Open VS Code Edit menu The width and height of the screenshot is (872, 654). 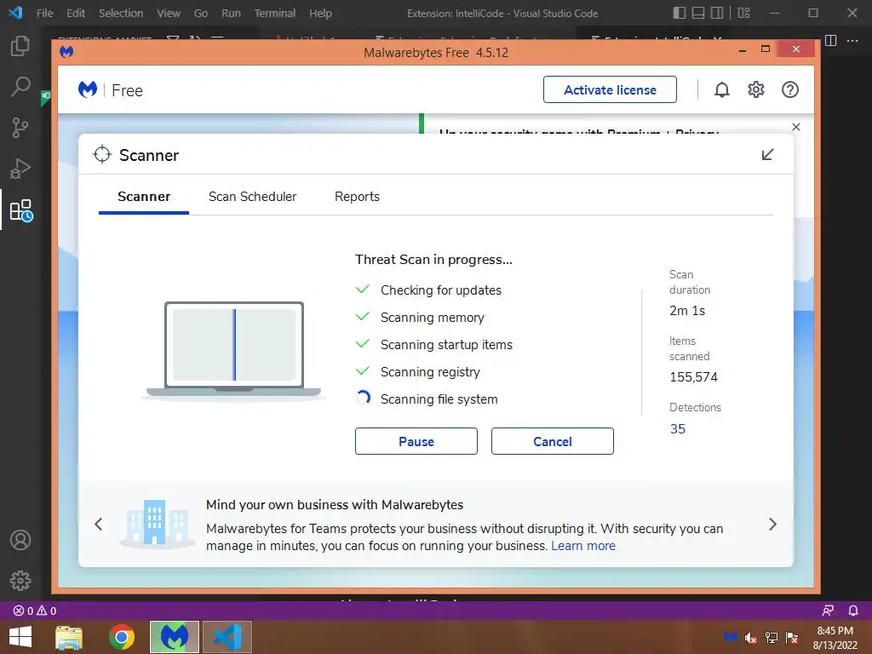(x=76, y=13)
